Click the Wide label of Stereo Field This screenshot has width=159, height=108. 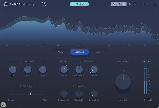[45, 100]
